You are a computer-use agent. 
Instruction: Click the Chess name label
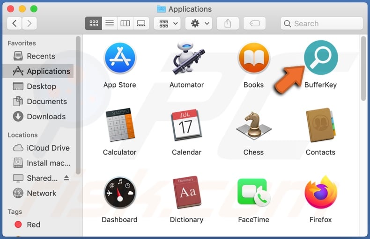[254, 152]
